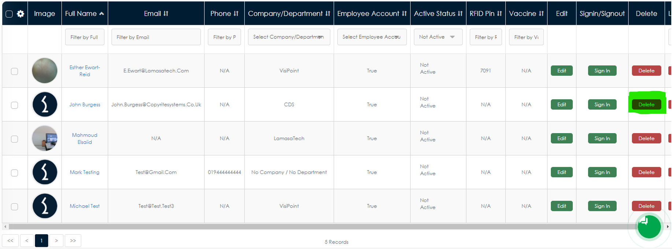Click horizontal table scrollbar
672x249 pixels.
pyautogui.click(x=319, y=227)
